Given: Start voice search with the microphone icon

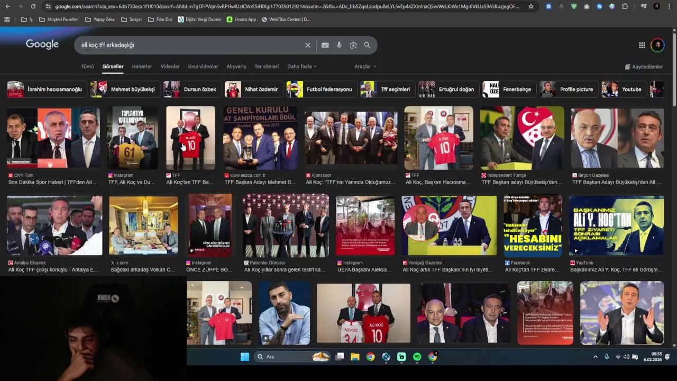Looking at the screenshot, I should point(339,45).
